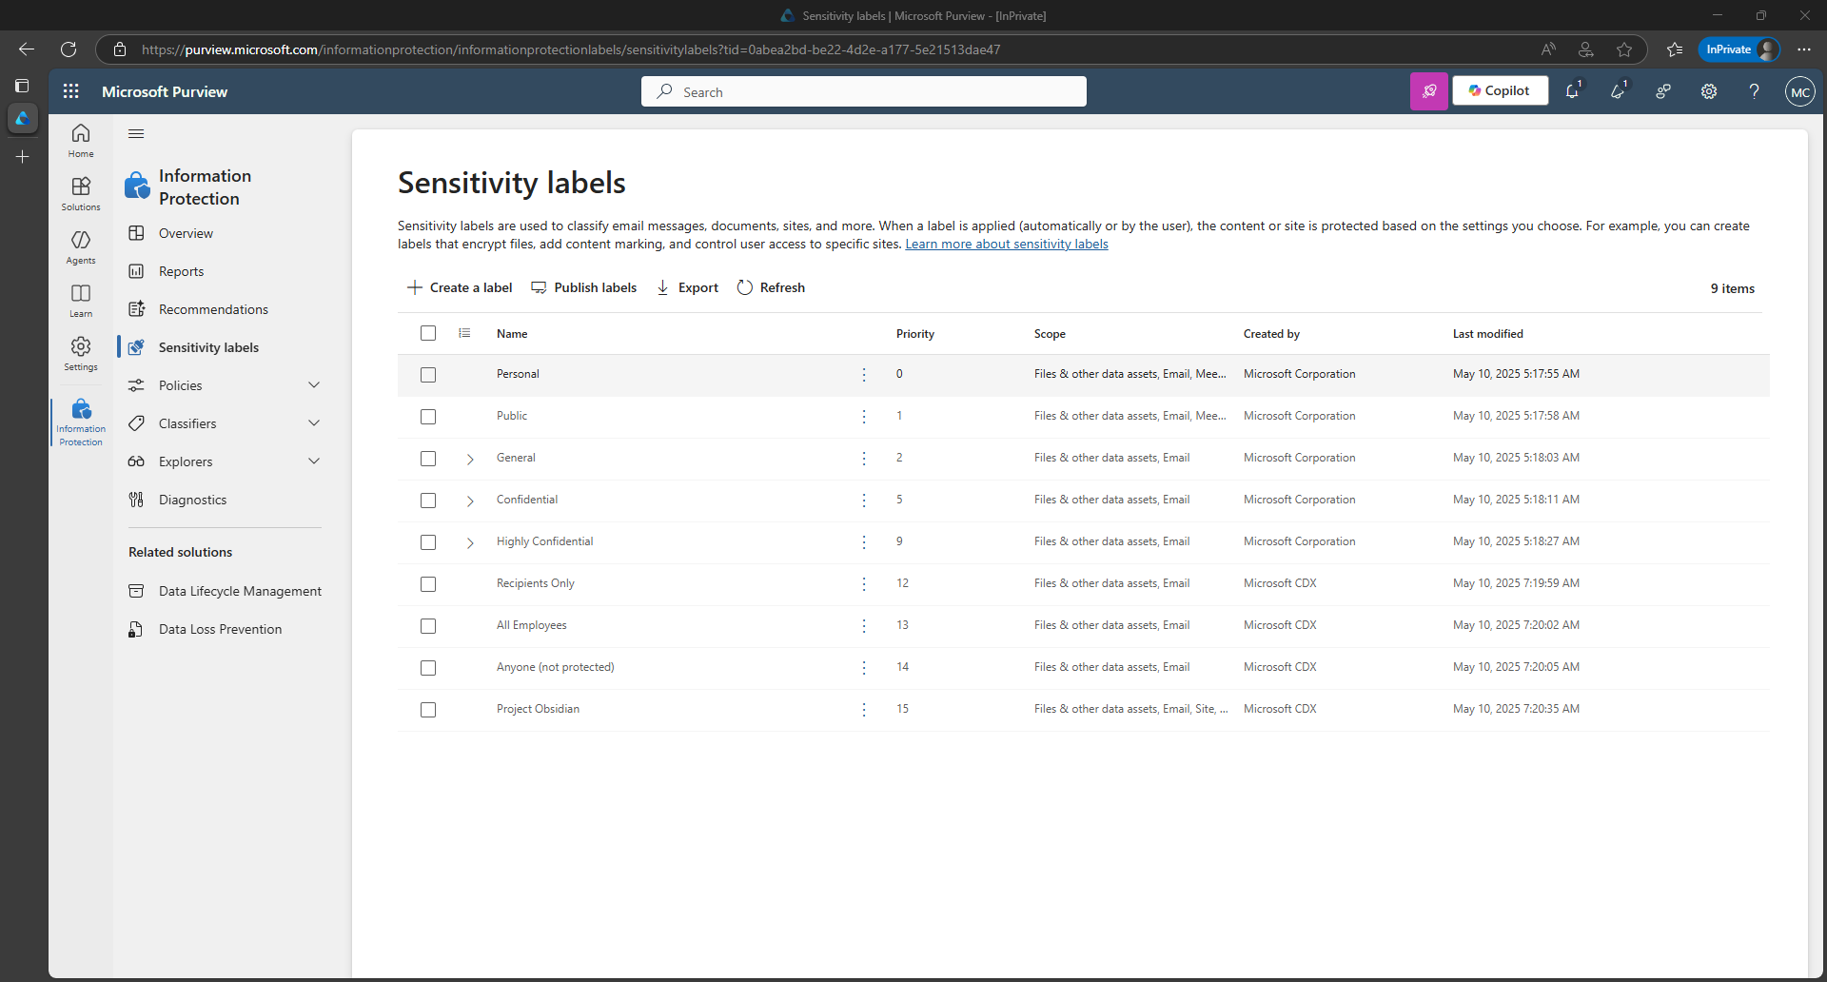Select all labels checkbox
Image resolution: width=1827 pixels, height=982 pixels.
(x=428, y=333)
